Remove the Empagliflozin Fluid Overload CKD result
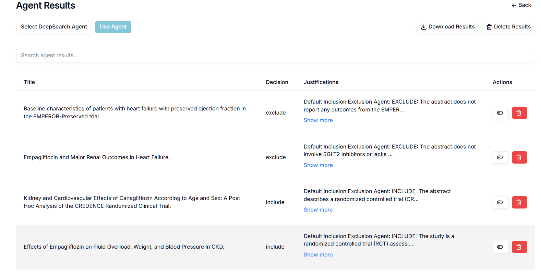The image size is (541, 274). pyautogui.click(x=519, y=247)
